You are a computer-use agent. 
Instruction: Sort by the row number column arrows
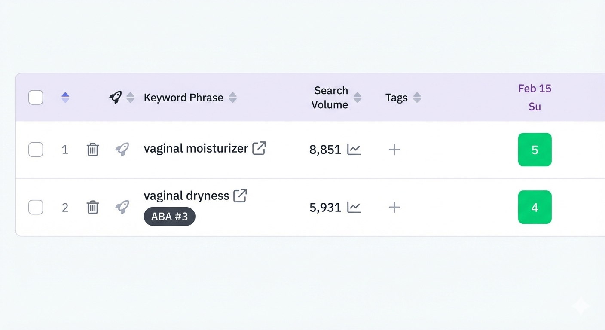point(65,98)
